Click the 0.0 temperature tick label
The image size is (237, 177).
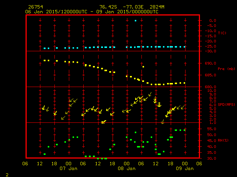pos(213,21)
